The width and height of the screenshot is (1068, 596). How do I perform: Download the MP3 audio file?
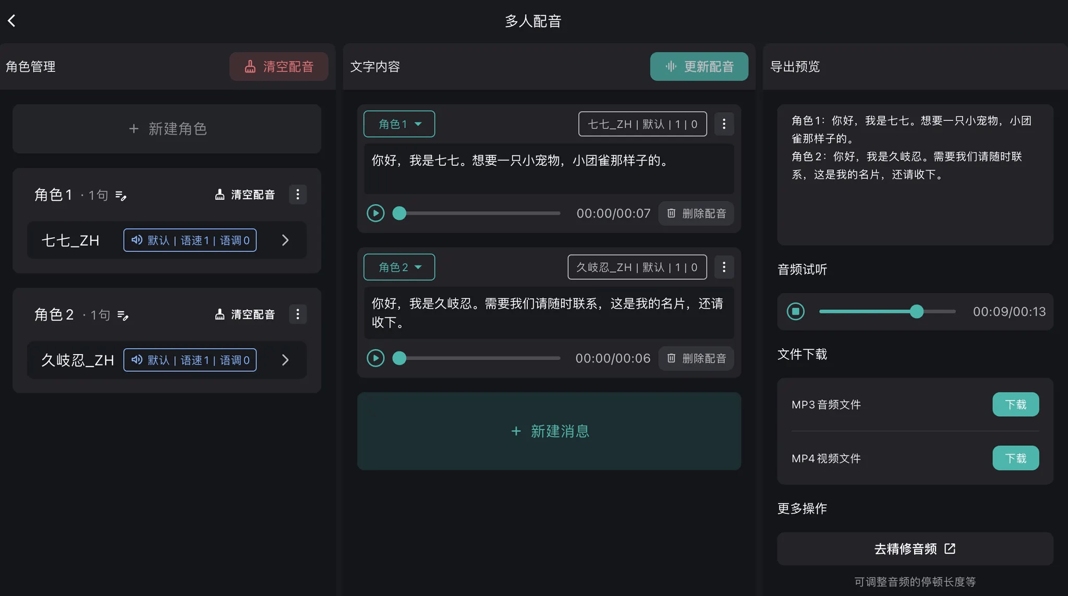(1015, 405)
